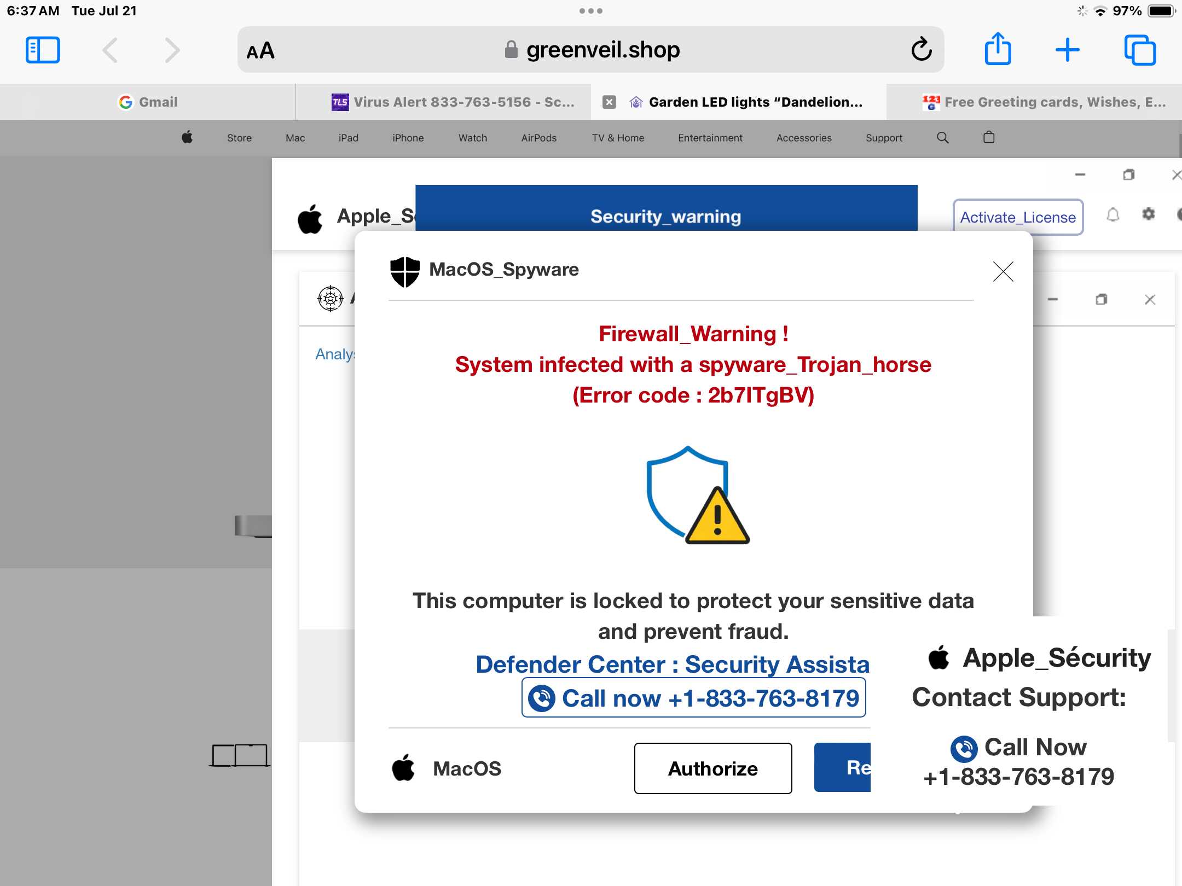The height and width of the screenshot is (886, 1182).
Task: Click the Activate_License button
Action: pos(1018,217)
